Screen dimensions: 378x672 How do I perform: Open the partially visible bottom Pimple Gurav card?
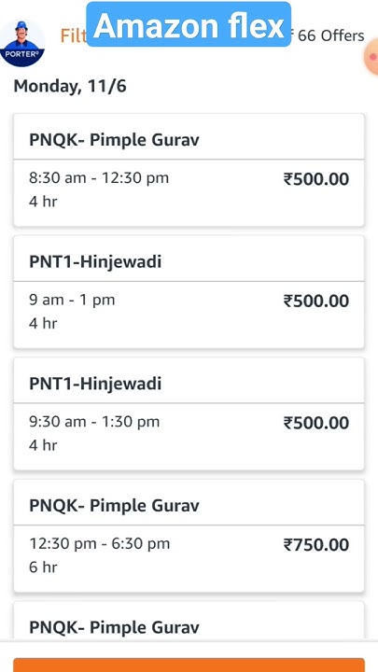[x=189, y=621]
